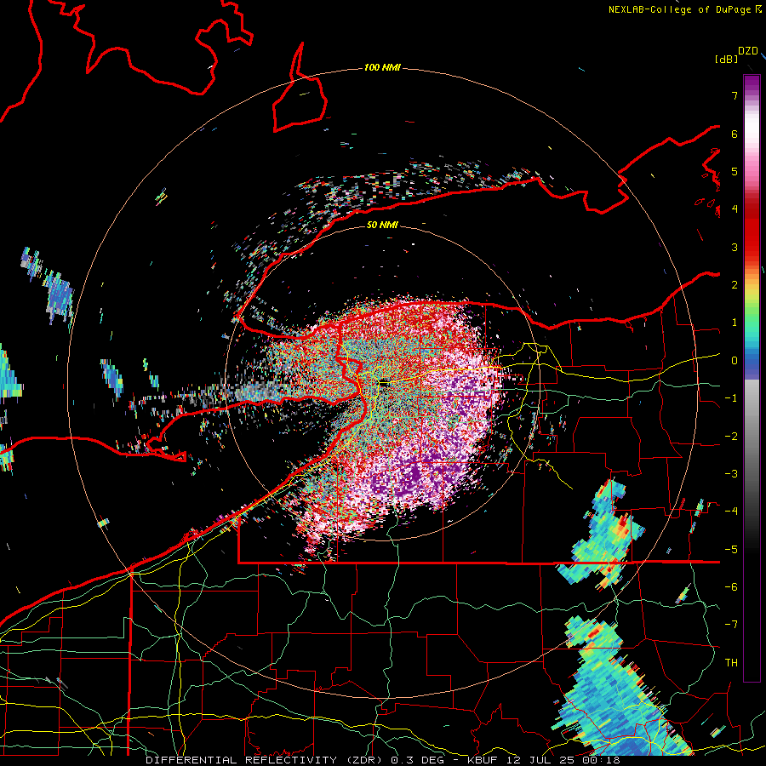Click the Differential Reflectivity title caption
Screen dimensions: 766x766
(382, 760)
